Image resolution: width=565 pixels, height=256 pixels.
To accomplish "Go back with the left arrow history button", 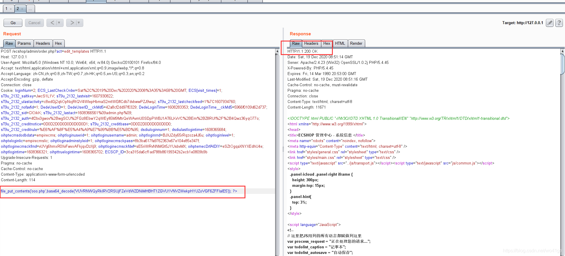I will 52,23.
